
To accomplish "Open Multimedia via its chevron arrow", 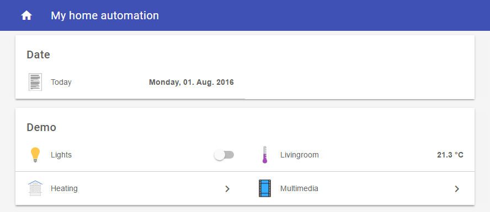I will pyautogui.click(x=457, y=189).
